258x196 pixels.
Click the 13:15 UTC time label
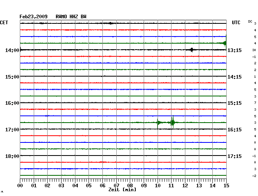pyautogui.click(x=235, y=50)
